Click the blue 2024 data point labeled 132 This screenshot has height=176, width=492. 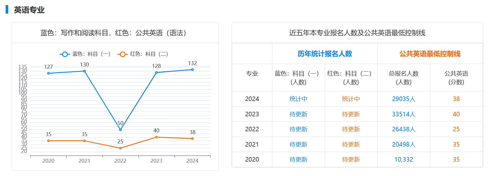click(x=192, y=70)
